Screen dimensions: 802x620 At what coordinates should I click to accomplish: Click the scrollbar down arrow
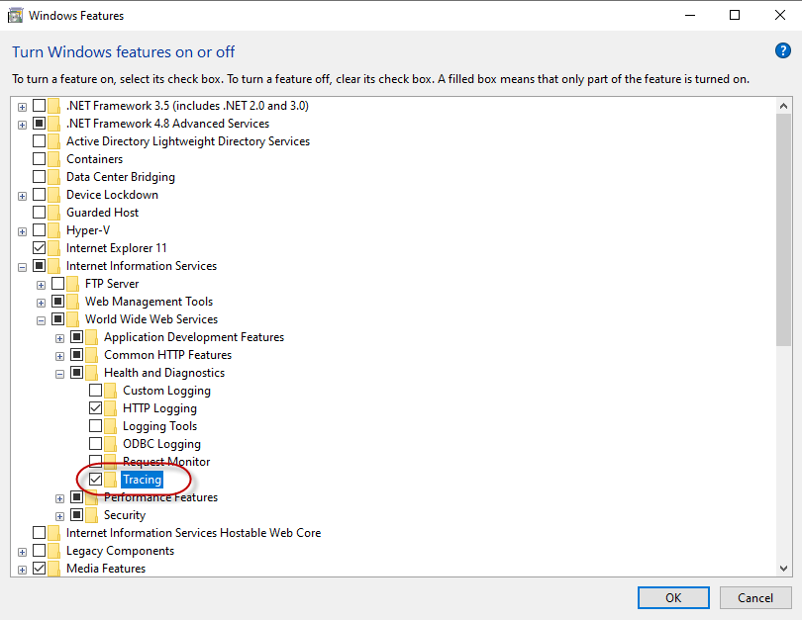coord(784,569)
